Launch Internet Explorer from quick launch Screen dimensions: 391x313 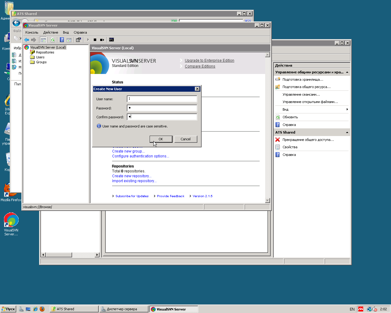[35, 309]
